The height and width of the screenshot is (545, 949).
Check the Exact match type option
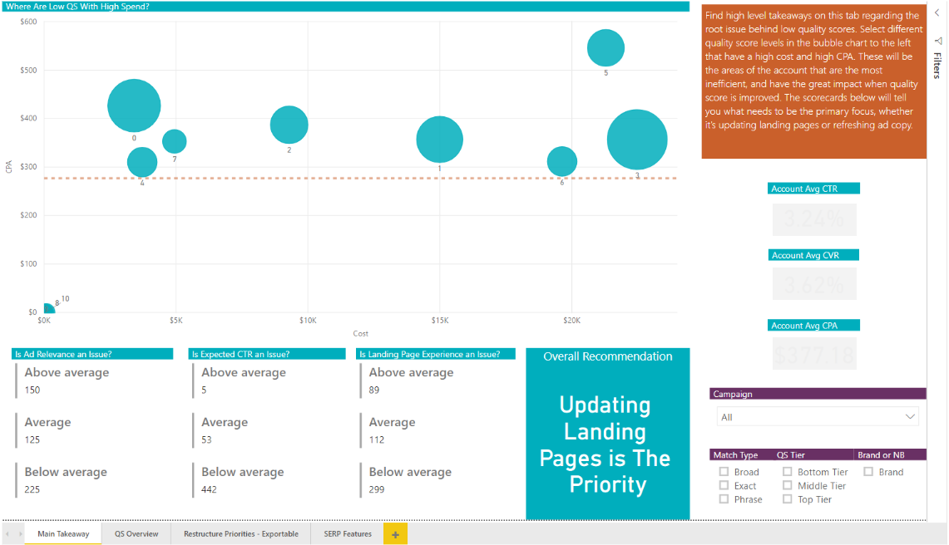724,486
